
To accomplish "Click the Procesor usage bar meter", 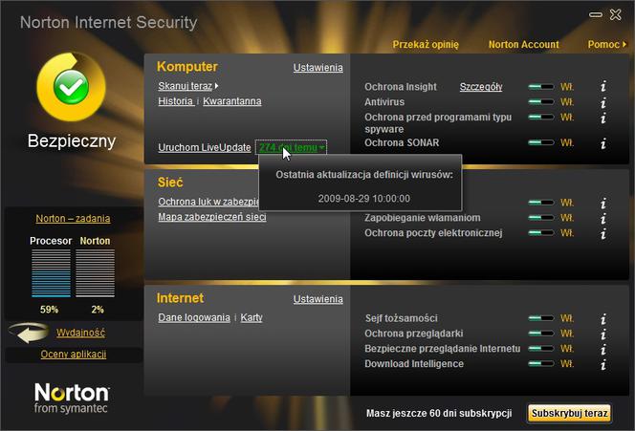I will [51, 273].
